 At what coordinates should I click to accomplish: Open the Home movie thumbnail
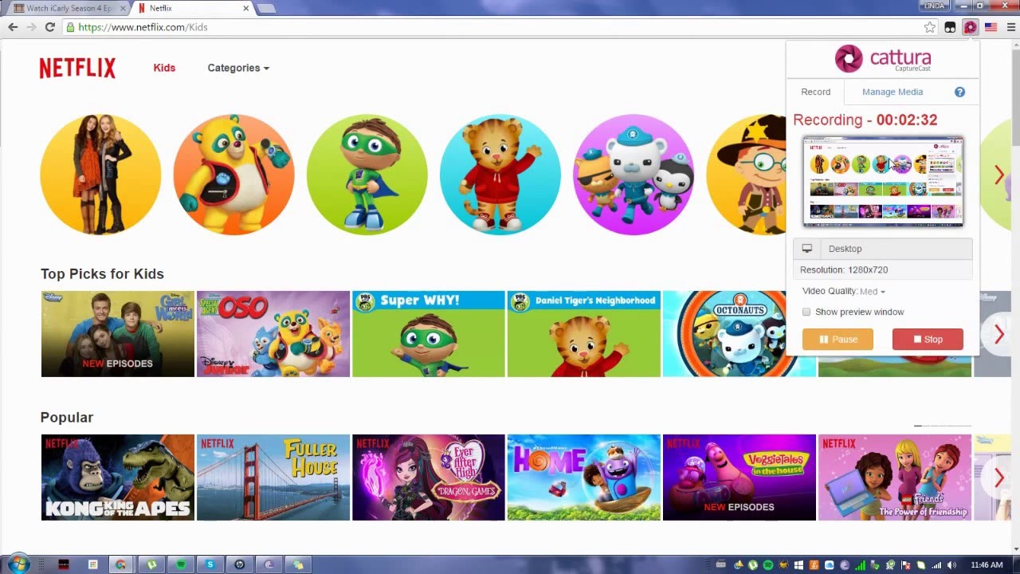pyautogui.click(x=584, y=478)
